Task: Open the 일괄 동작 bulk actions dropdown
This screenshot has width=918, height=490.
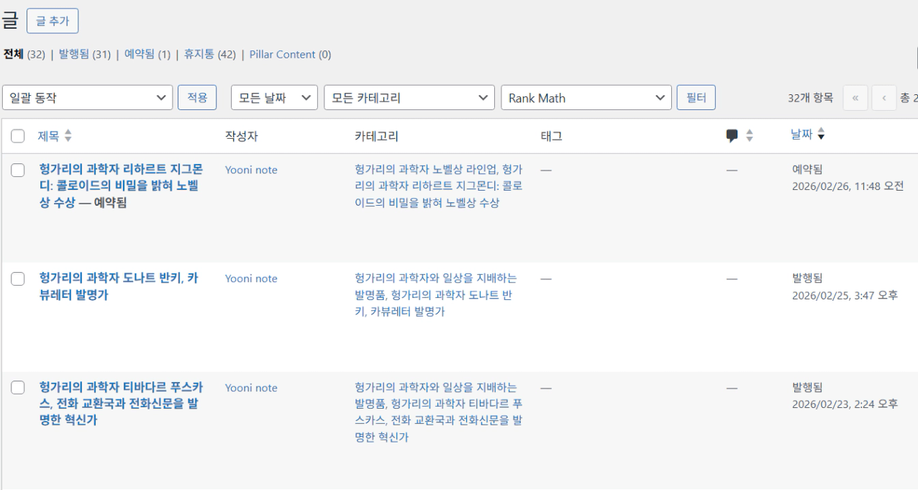Action: [x=88, y=98]
